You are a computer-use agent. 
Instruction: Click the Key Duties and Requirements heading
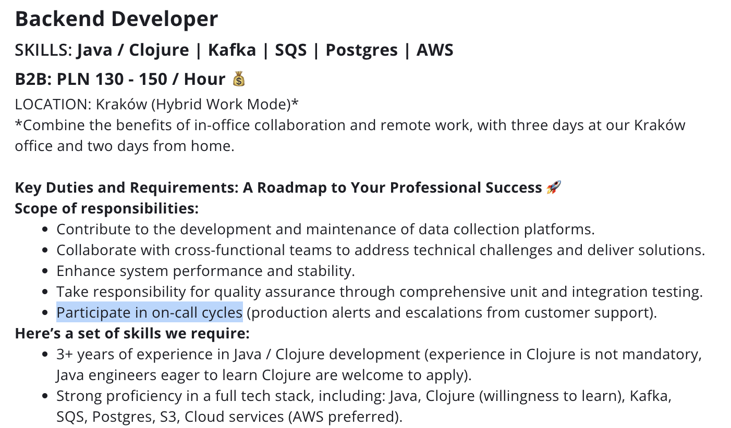[x=278, y=187]
